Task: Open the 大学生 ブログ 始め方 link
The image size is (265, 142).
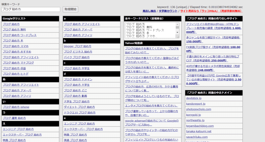Action: coord(77,102)
